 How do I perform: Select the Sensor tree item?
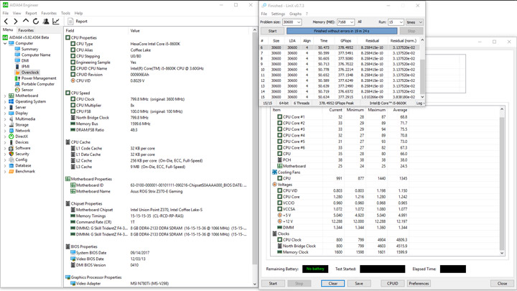27,90
